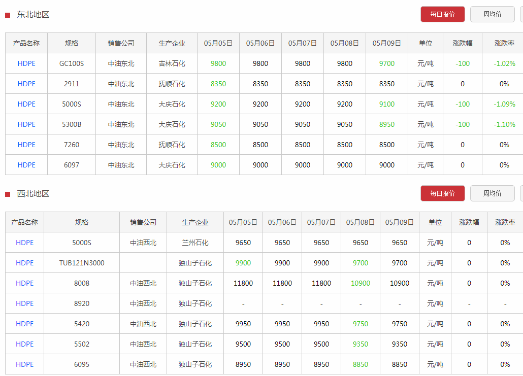Click -1.10% change rate cell
523x376 pixels.
click(504, 124)
